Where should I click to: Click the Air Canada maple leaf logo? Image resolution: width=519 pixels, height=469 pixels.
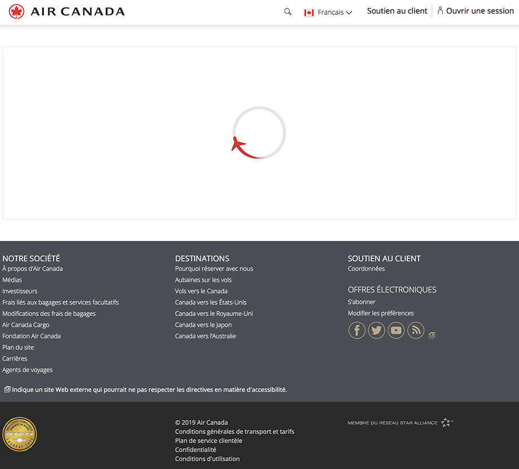click(x=16, y=12)
